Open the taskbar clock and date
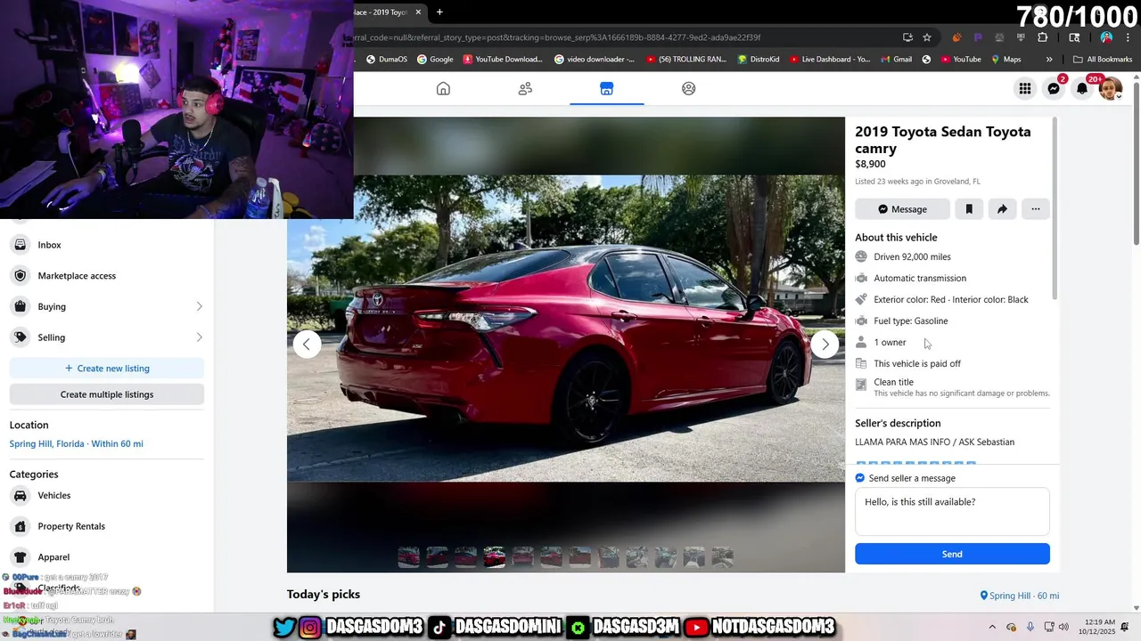Screen dimensions: 1141x641 (1096, 627)
